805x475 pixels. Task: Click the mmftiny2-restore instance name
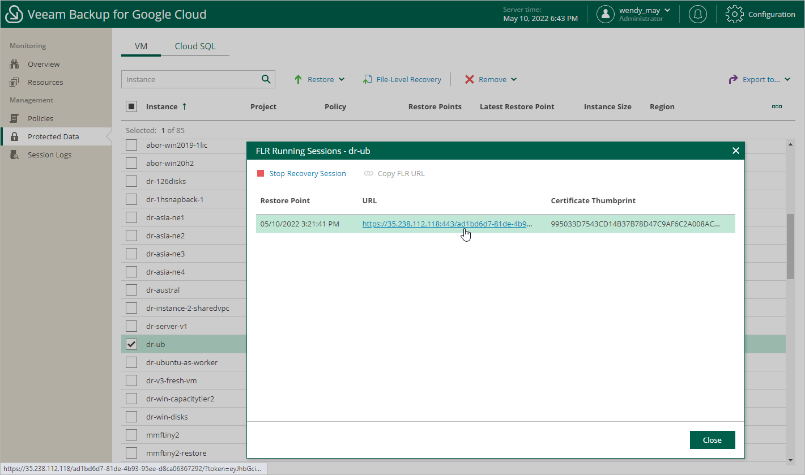click(176, 453)
